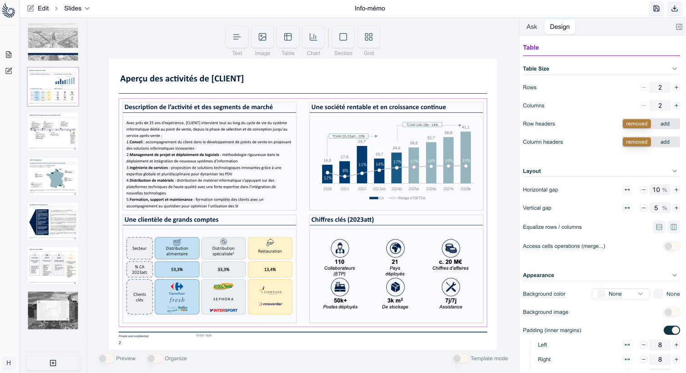Image resolution: width=686 pixels, height=373 pixels.
Task: Turn on Template mode
Action: pos(460,358)
